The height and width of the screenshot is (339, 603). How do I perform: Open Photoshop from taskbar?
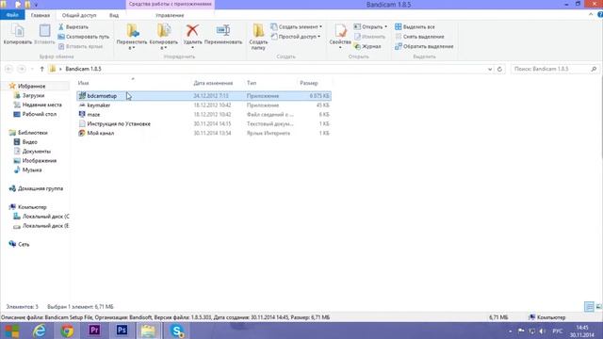[122, 331]
